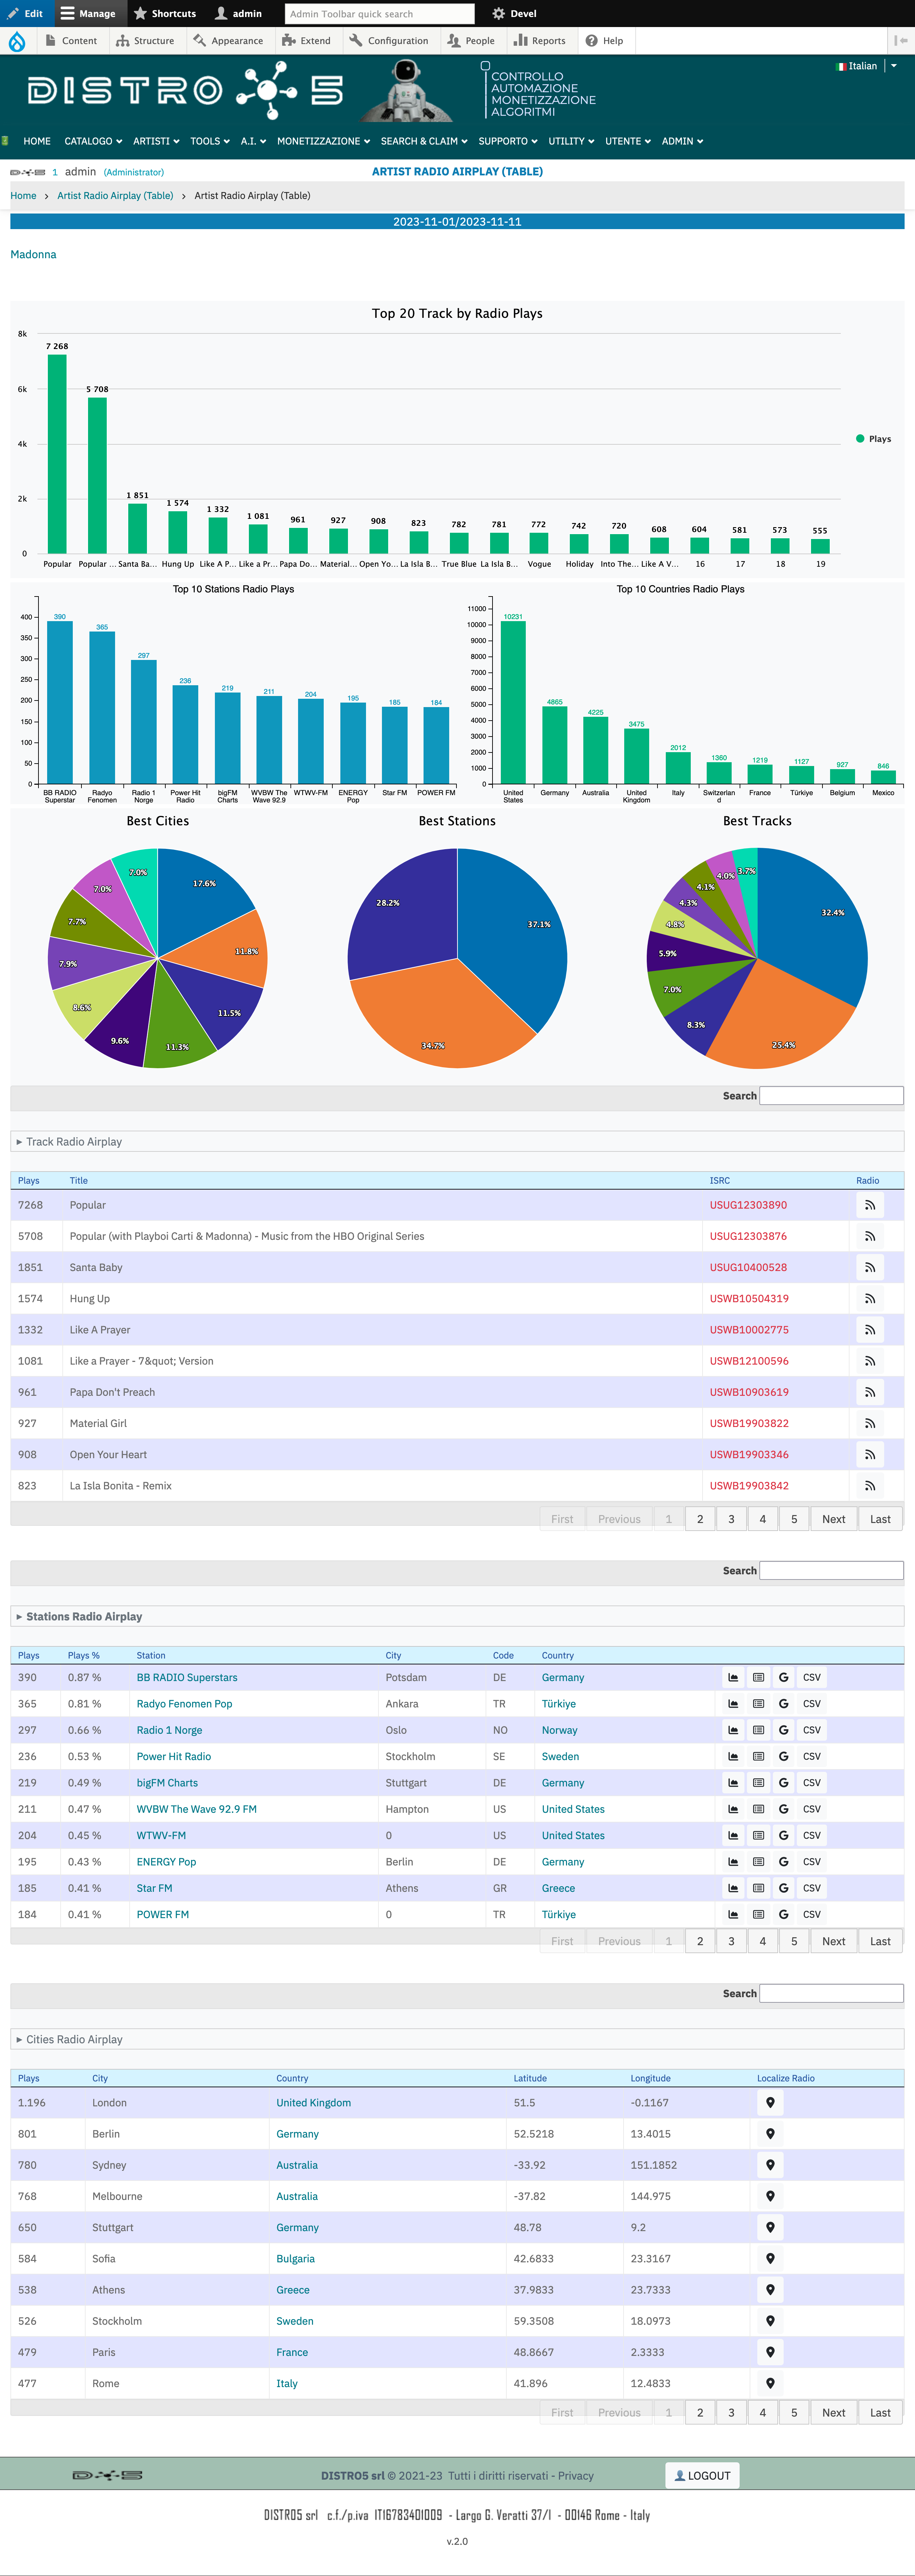Screen dimensions: 915x2576
Task: Localize radio on map for London
Action: click(770, 2103)
